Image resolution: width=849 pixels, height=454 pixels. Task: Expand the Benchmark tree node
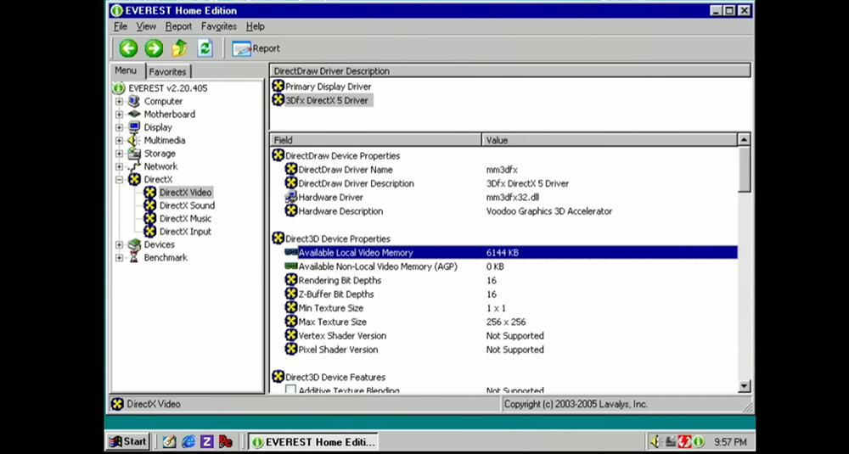point(119,258)
